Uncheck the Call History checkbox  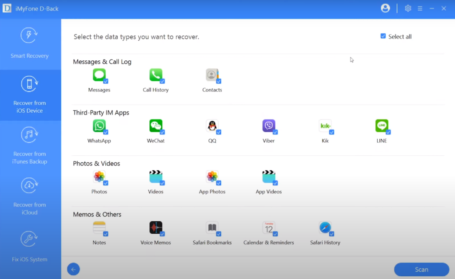click(x=162, y=82)
